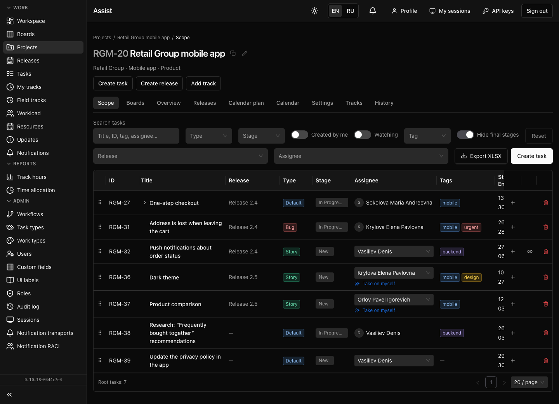This screenshot has height=404, width=559.
Task: Toggle the light/dark theme sun icon
Action: (x=314, y=11)
